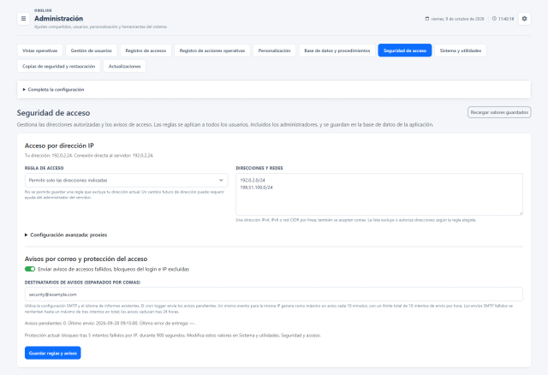Toggle the email alerts switch
Image resolution: width=548 pixels, height=375 pixels.
click(30, 269)
